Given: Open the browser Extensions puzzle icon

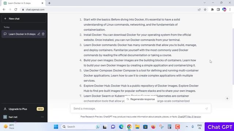Looking at the screenshot, I should 212,9.
